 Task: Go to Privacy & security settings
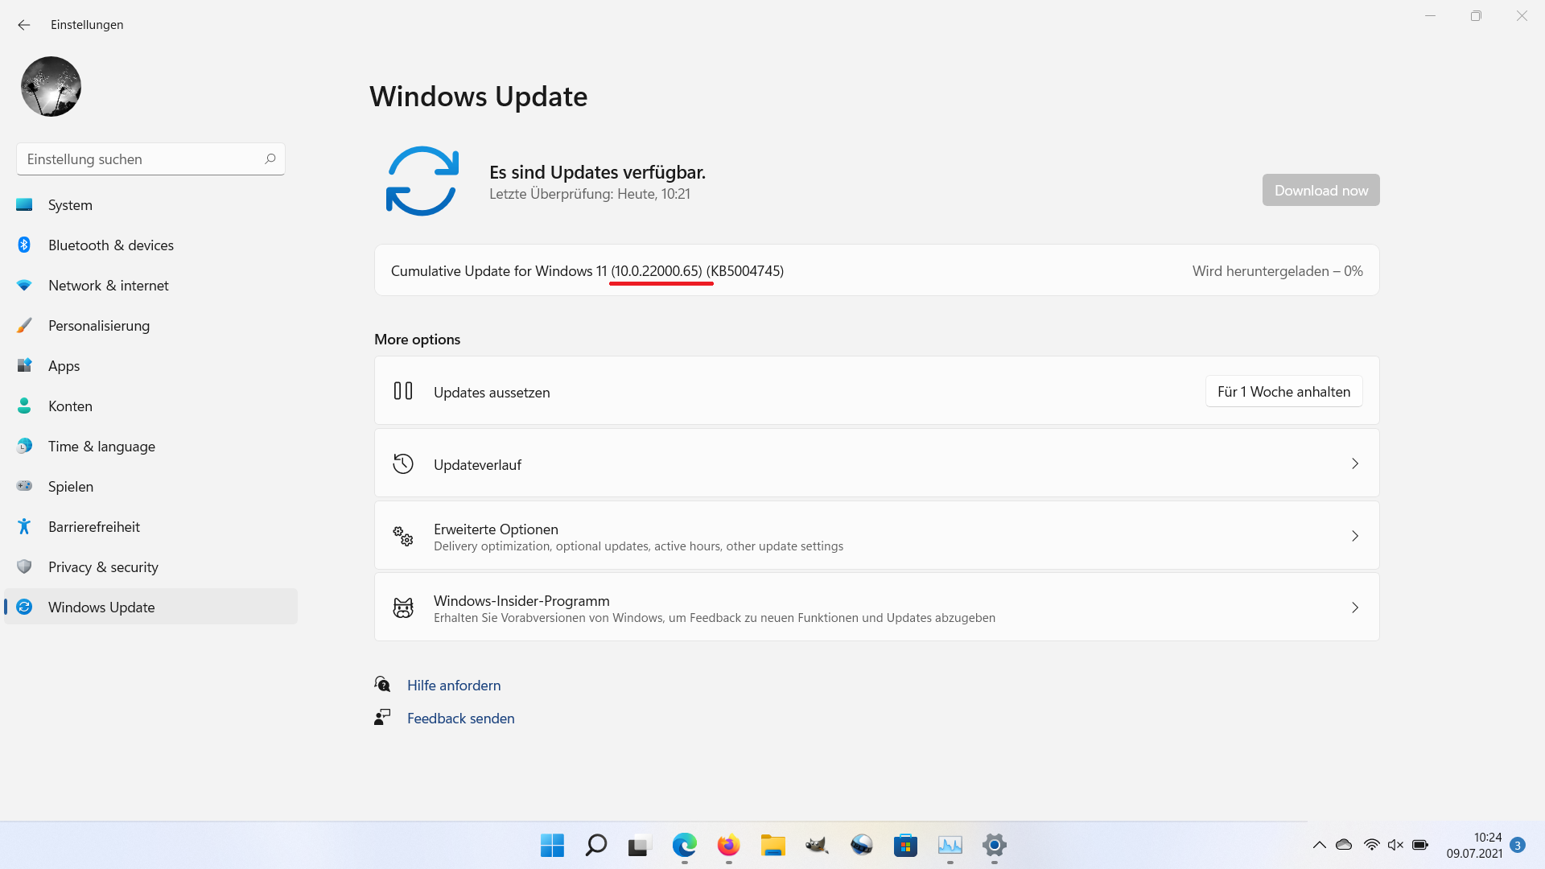(103, 567)
